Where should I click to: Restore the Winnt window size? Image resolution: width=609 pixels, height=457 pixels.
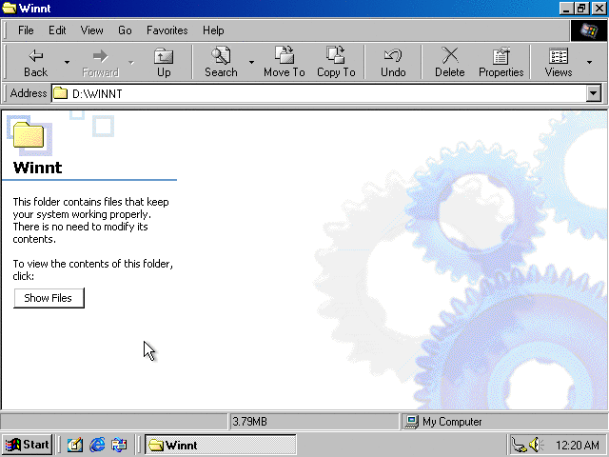coord(581,9)
